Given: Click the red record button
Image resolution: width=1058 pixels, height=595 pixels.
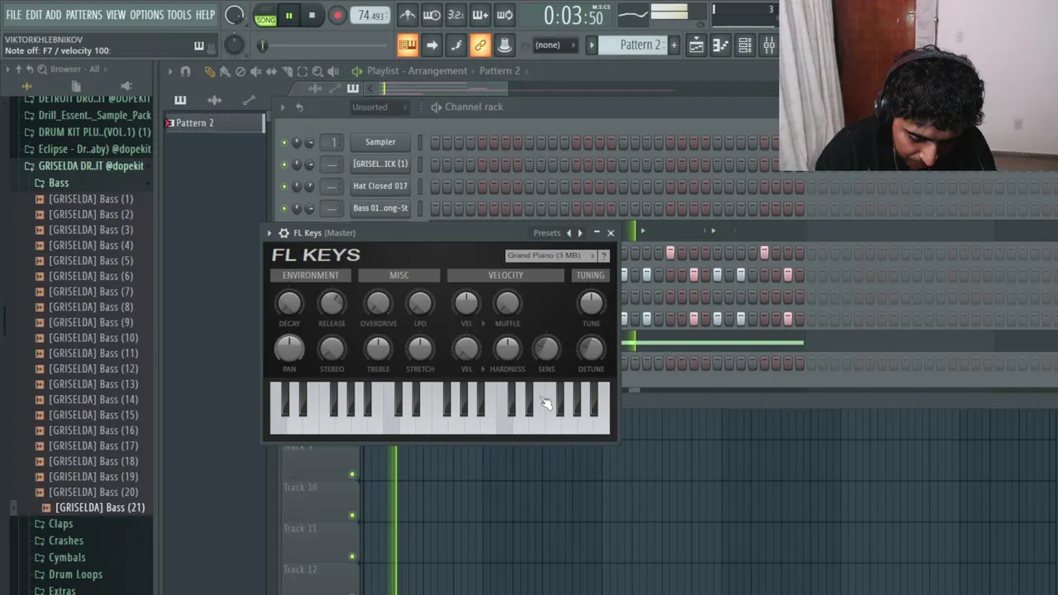Looking at the screenshot, I should pos(337,15).
